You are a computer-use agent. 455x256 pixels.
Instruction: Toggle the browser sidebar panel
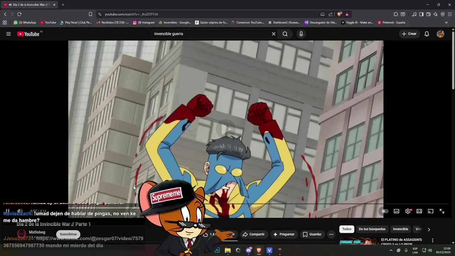(x=421, y=14)
